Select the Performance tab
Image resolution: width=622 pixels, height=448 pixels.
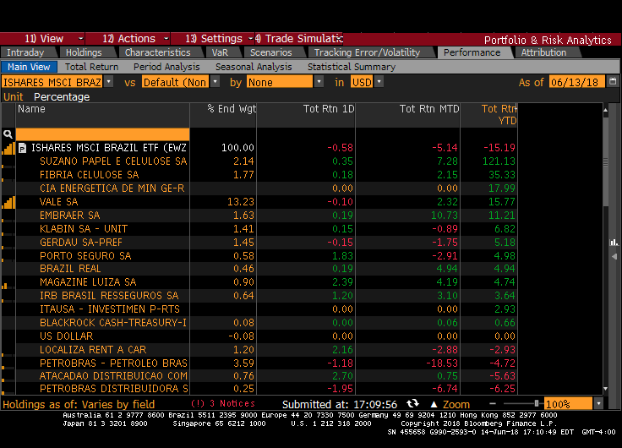(472, 52)
